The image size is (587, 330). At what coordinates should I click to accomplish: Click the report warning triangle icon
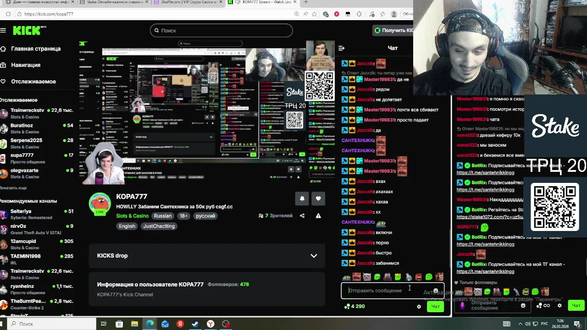[x=318, y=216]
